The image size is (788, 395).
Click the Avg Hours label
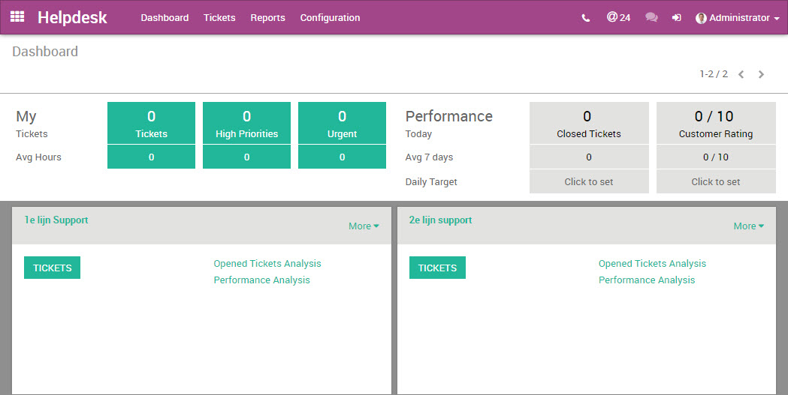38,157
